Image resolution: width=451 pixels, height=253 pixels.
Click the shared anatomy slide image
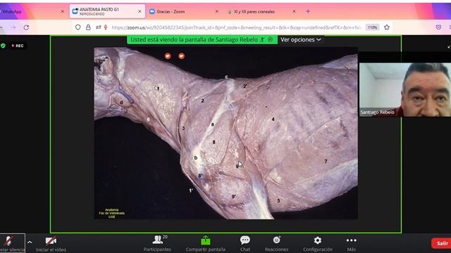225,133
